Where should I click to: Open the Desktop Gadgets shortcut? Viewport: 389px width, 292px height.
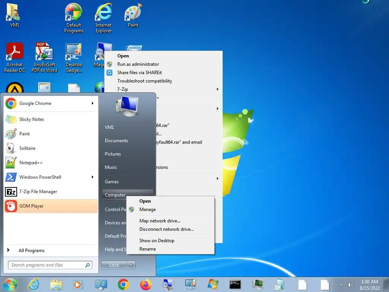tap(74, 58)
